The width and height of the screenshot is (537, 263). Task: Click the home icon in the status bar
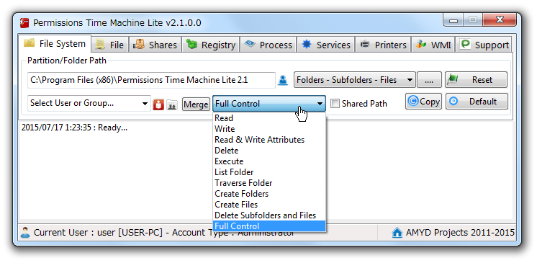point(397,233)
